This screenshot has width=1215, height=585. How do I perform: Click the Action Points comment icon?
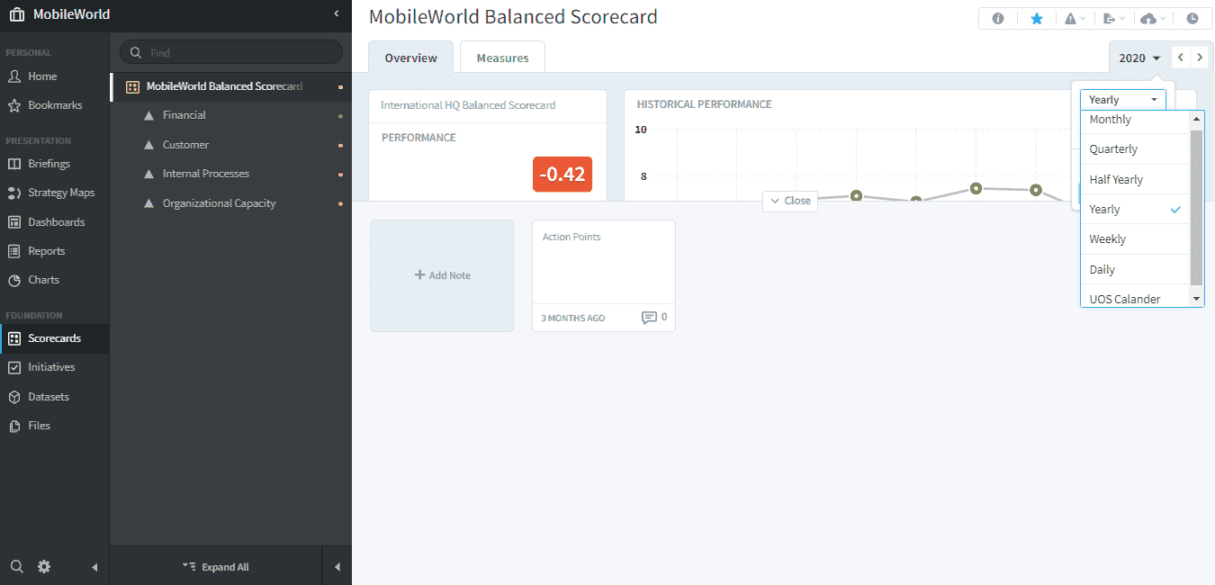point(649,318)
